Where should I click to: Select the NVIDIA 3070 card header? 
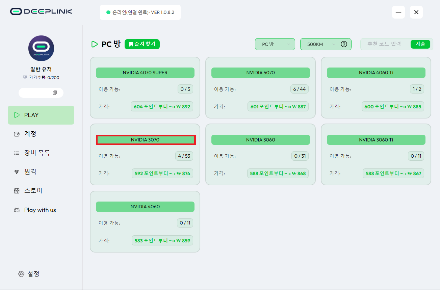click(145, 140)
